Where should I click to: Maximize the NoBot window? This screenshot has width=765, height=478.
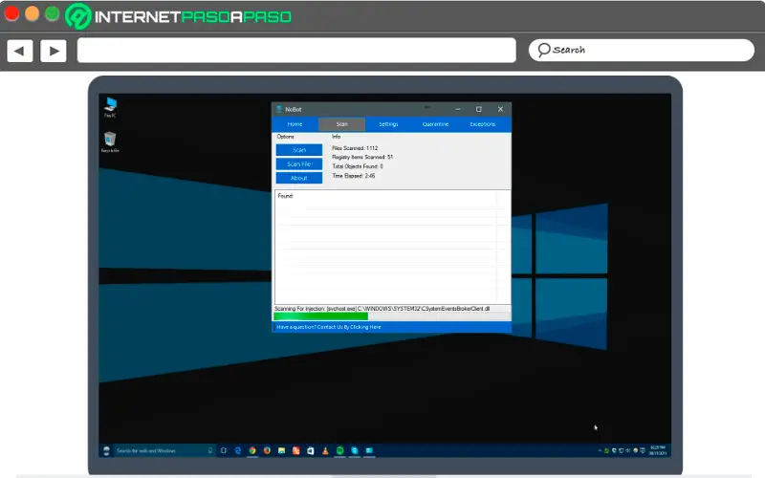click(479, 109)
